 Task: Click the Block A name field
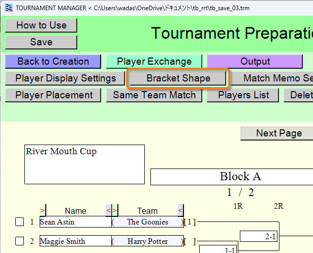(232, 177)
